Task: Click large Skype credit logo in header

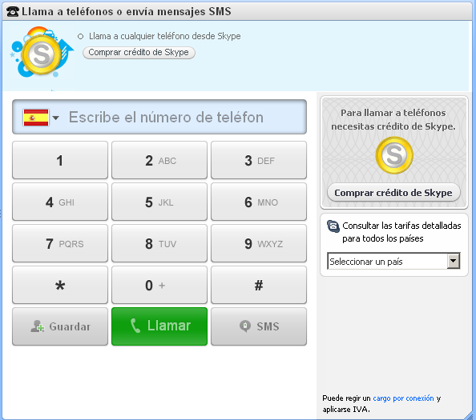Action: (42, 51)
